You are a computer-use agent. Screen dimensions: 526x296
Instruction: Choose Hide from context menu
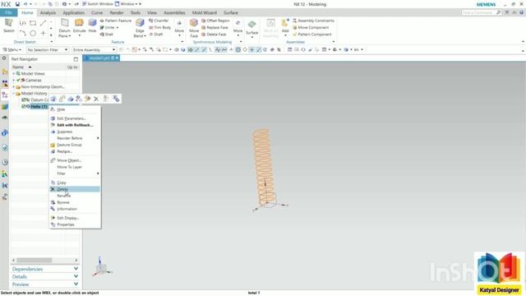(75, 109)
